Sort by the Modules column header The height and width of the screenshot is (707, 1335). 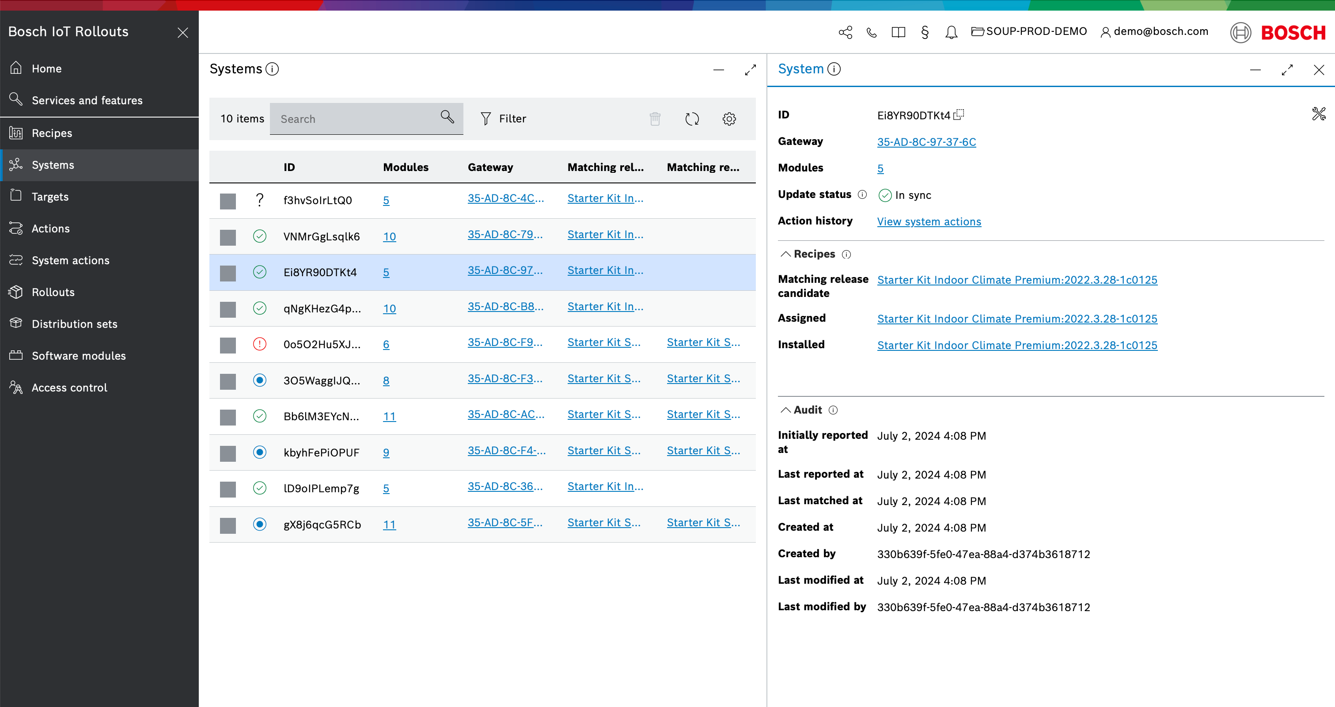tap(406, 167)
